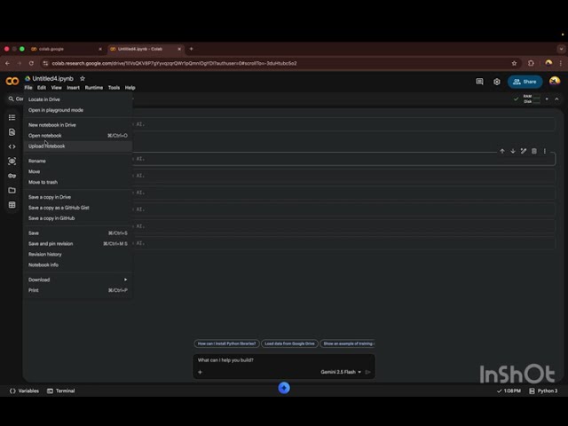
Task: Open the Help menu
Action: (130, 88)
